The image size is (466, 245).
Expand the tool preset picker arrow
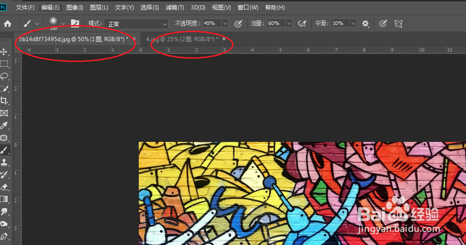point(37,24)
